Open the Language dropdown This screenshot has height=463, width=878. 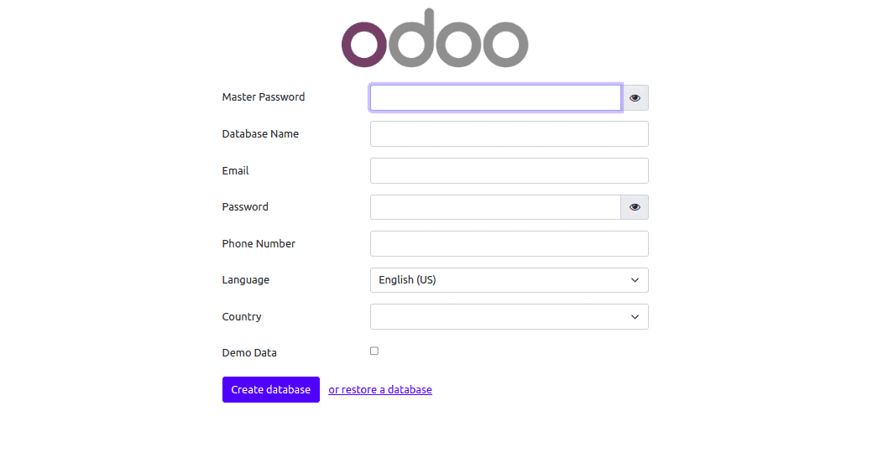point(509,280)
